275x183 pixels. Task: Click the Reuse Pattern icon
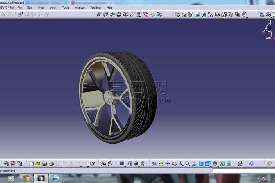click(159, 14)
